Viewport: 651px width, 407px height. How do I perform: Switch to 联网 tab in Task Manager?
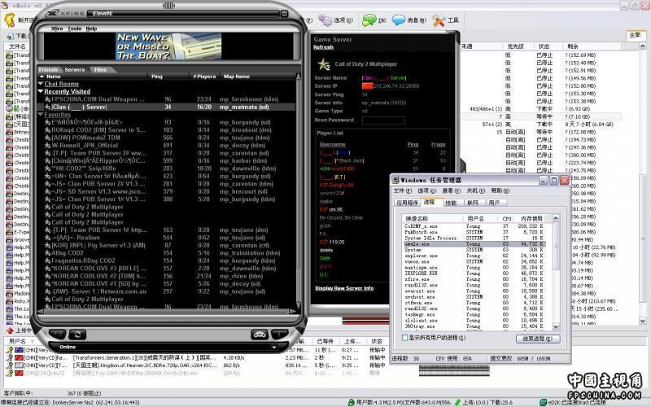473,203
